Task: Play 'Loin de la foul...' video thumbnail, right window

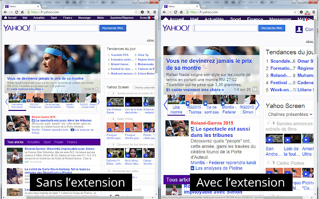Action: pos(293,139)
